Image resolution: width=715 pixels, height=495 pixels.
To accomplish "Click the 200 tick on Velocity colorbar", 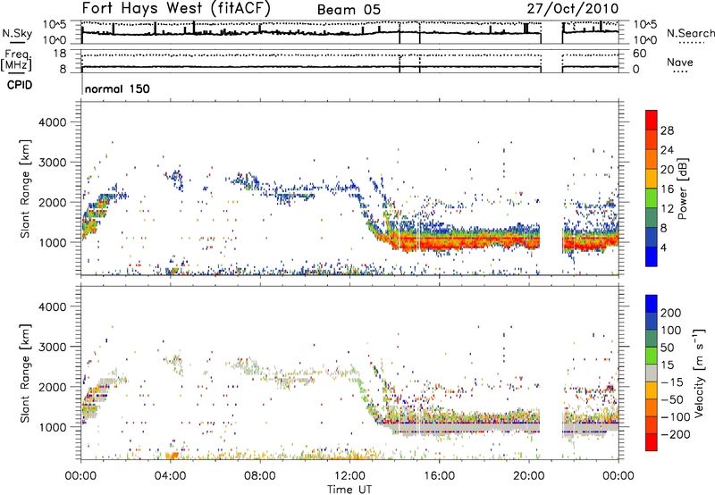I will 671,313.
